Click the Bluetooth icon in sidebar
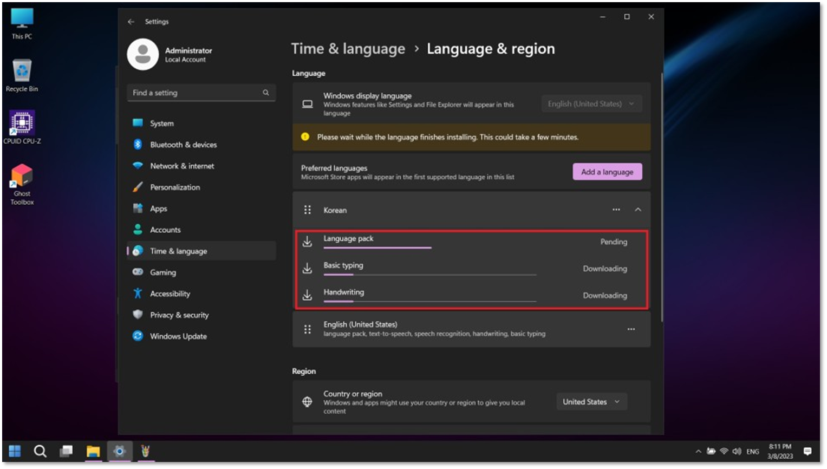Image resolution: width=827 pixels, height=469 pixels. click(138, 145)
